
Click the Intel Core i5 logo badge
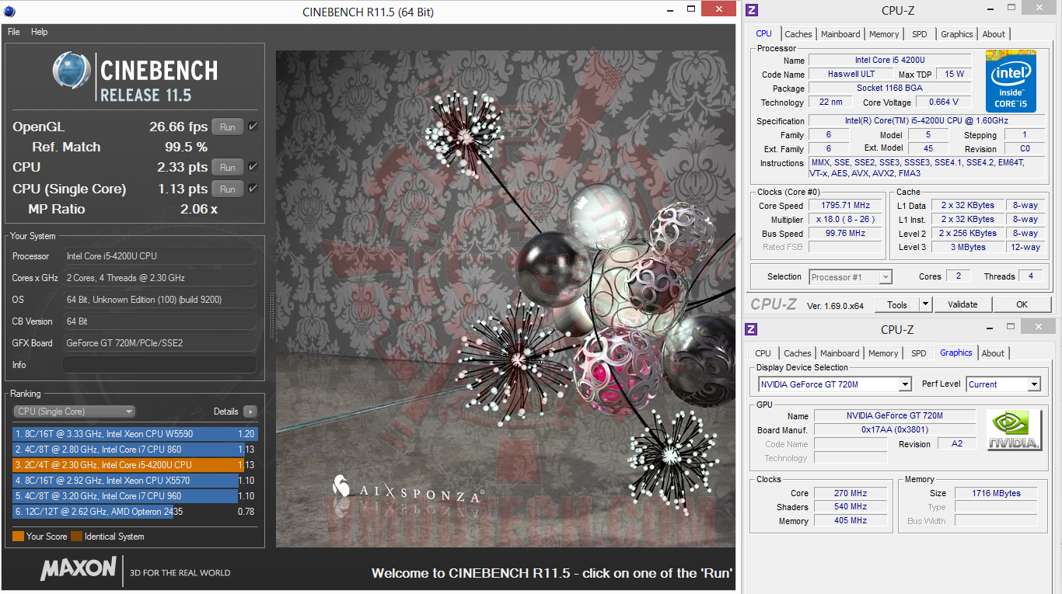pos(1011,81)
